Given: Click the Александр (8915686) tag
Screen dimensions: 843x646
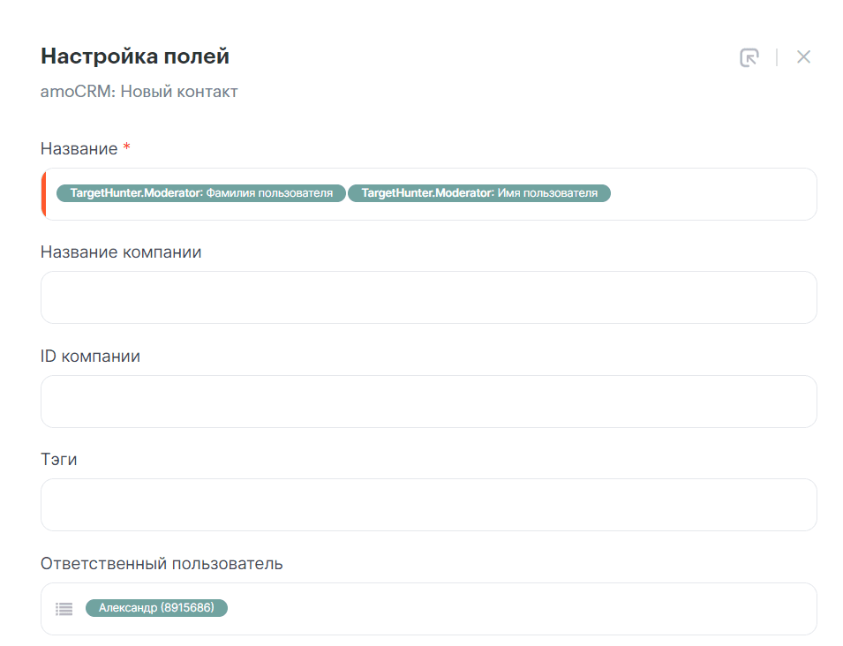Looking at the screenshot, I should (156, 608).
